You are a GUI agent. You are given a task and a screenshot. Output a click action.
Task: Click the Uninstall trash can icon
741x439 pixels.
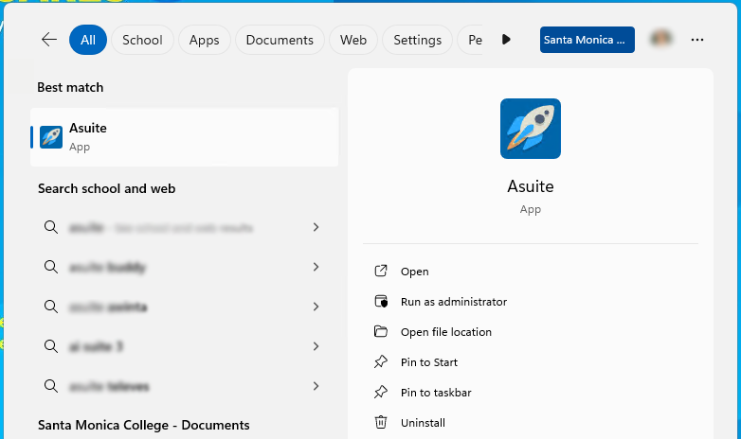381,422
